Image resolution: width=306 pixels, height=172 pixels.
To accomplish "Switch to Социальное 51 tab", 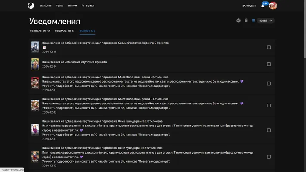I will click(x=65, y=31).
